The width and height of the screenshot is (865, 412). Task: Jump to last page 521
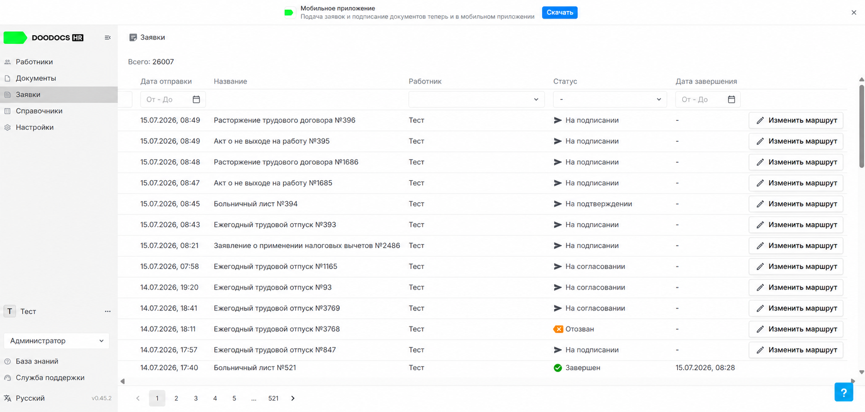point(273,398)
